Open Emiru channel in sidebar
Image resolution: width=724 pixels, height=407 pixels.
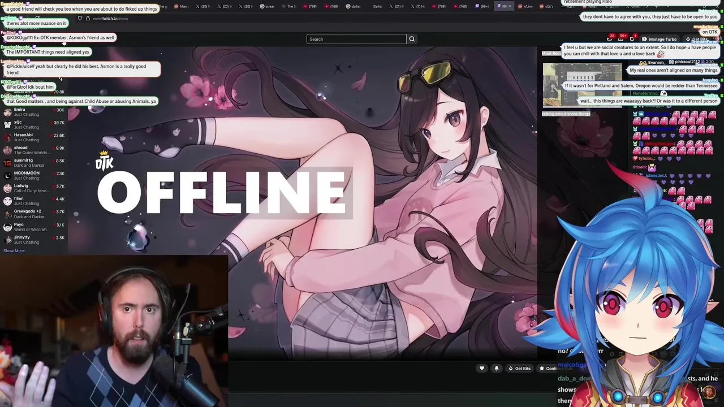click(34, 112)
